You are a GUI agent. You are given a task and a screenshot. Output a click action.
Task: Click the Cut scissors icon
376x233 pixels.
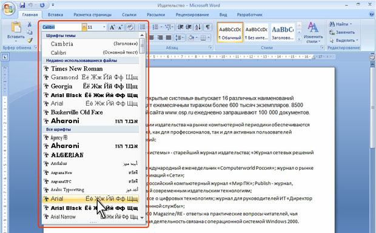[x=30, y=24]
